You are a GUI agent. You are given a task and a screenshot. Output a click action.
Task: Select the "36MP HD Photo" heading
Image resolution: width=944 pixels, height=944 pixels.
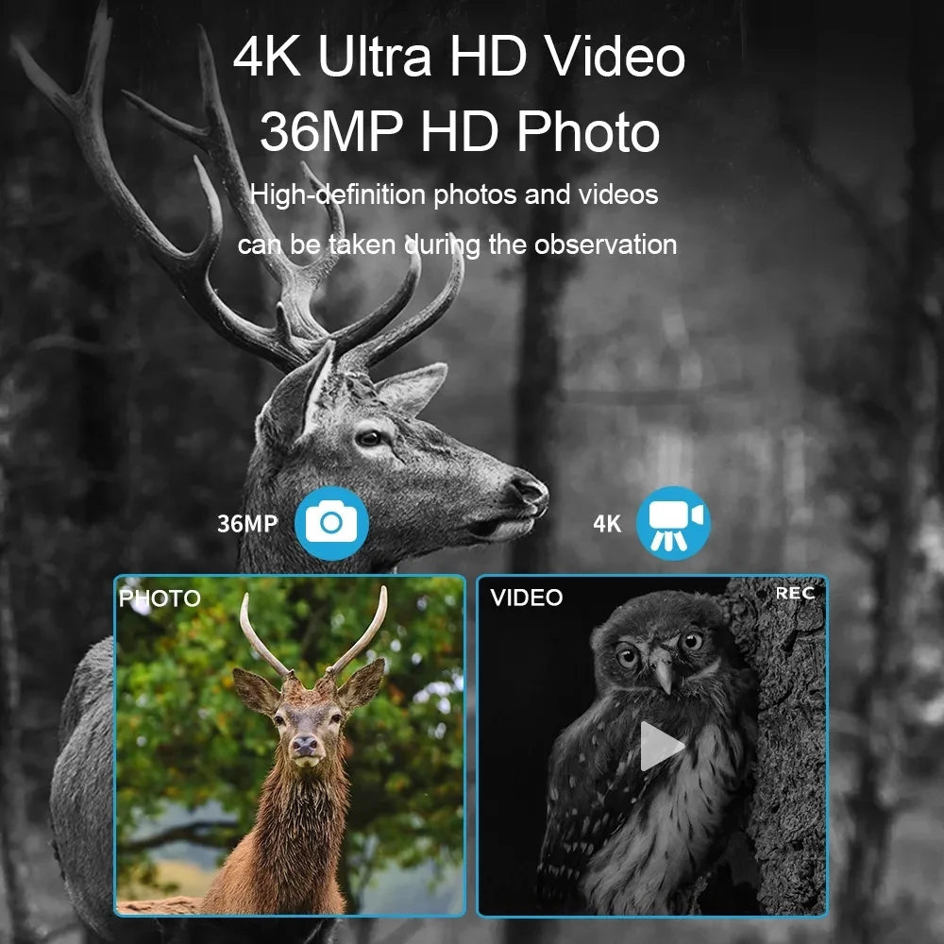(460, 131)
